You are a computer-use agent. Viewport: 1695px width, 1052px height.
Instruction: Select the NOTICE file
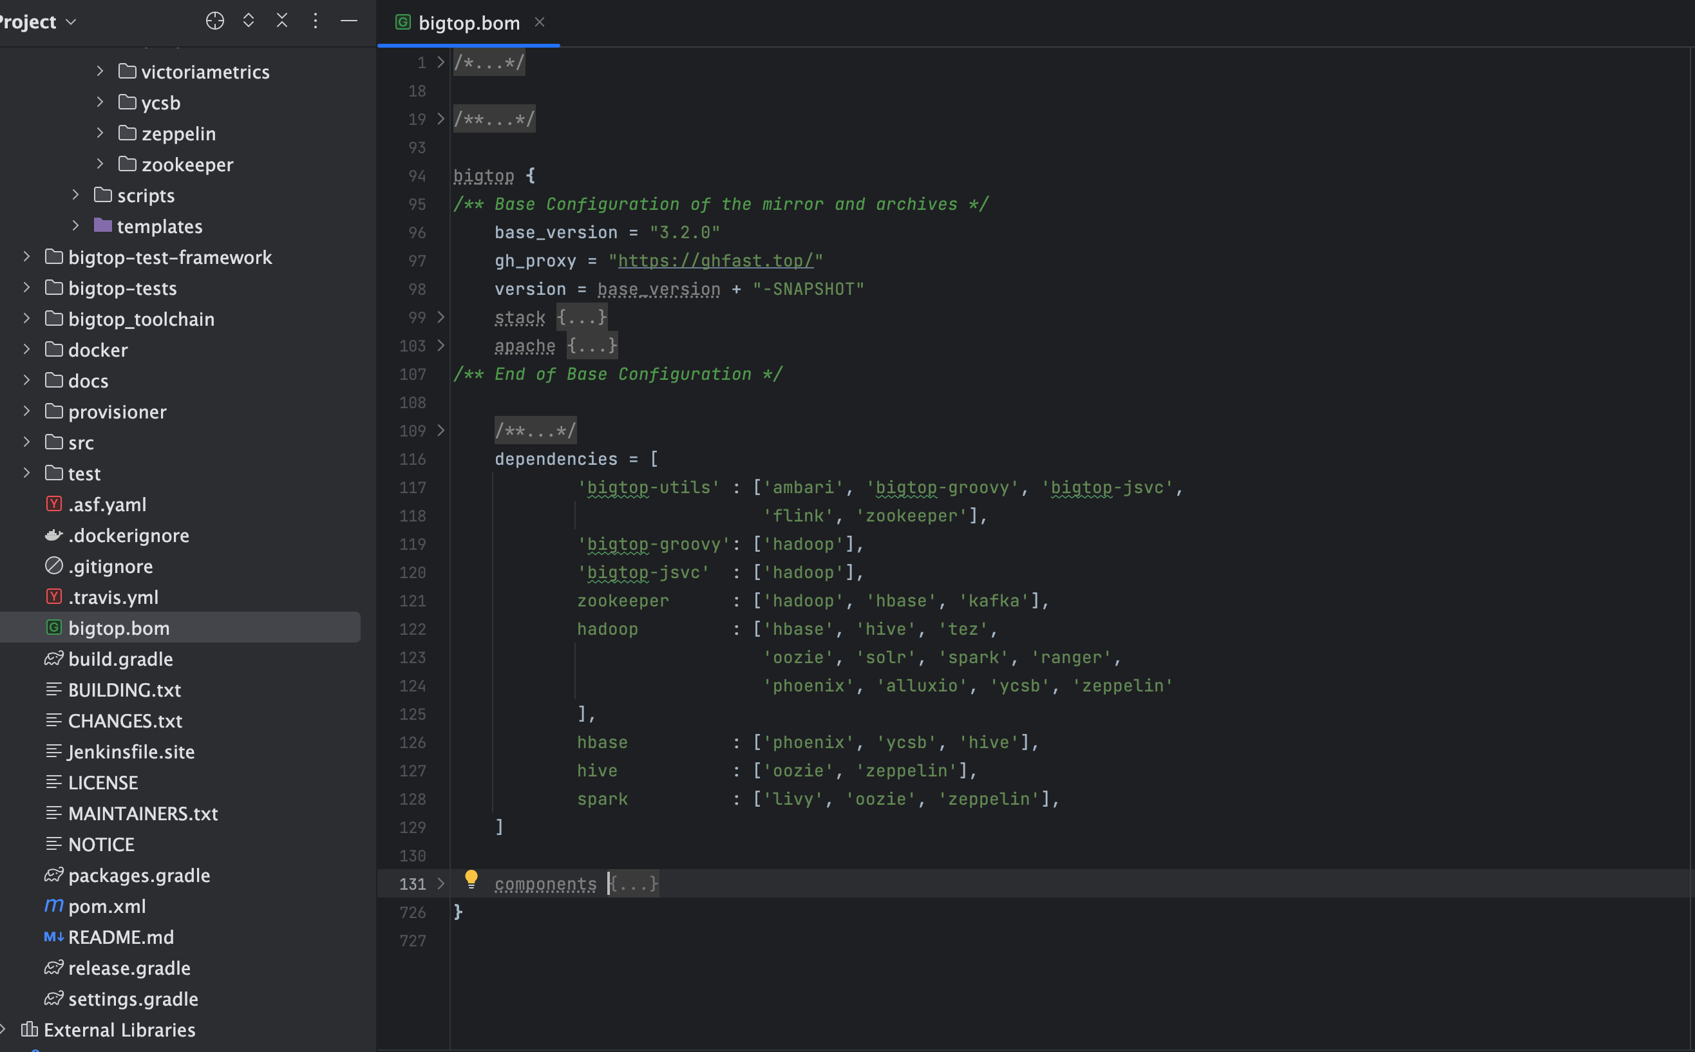tap(101, 844)
